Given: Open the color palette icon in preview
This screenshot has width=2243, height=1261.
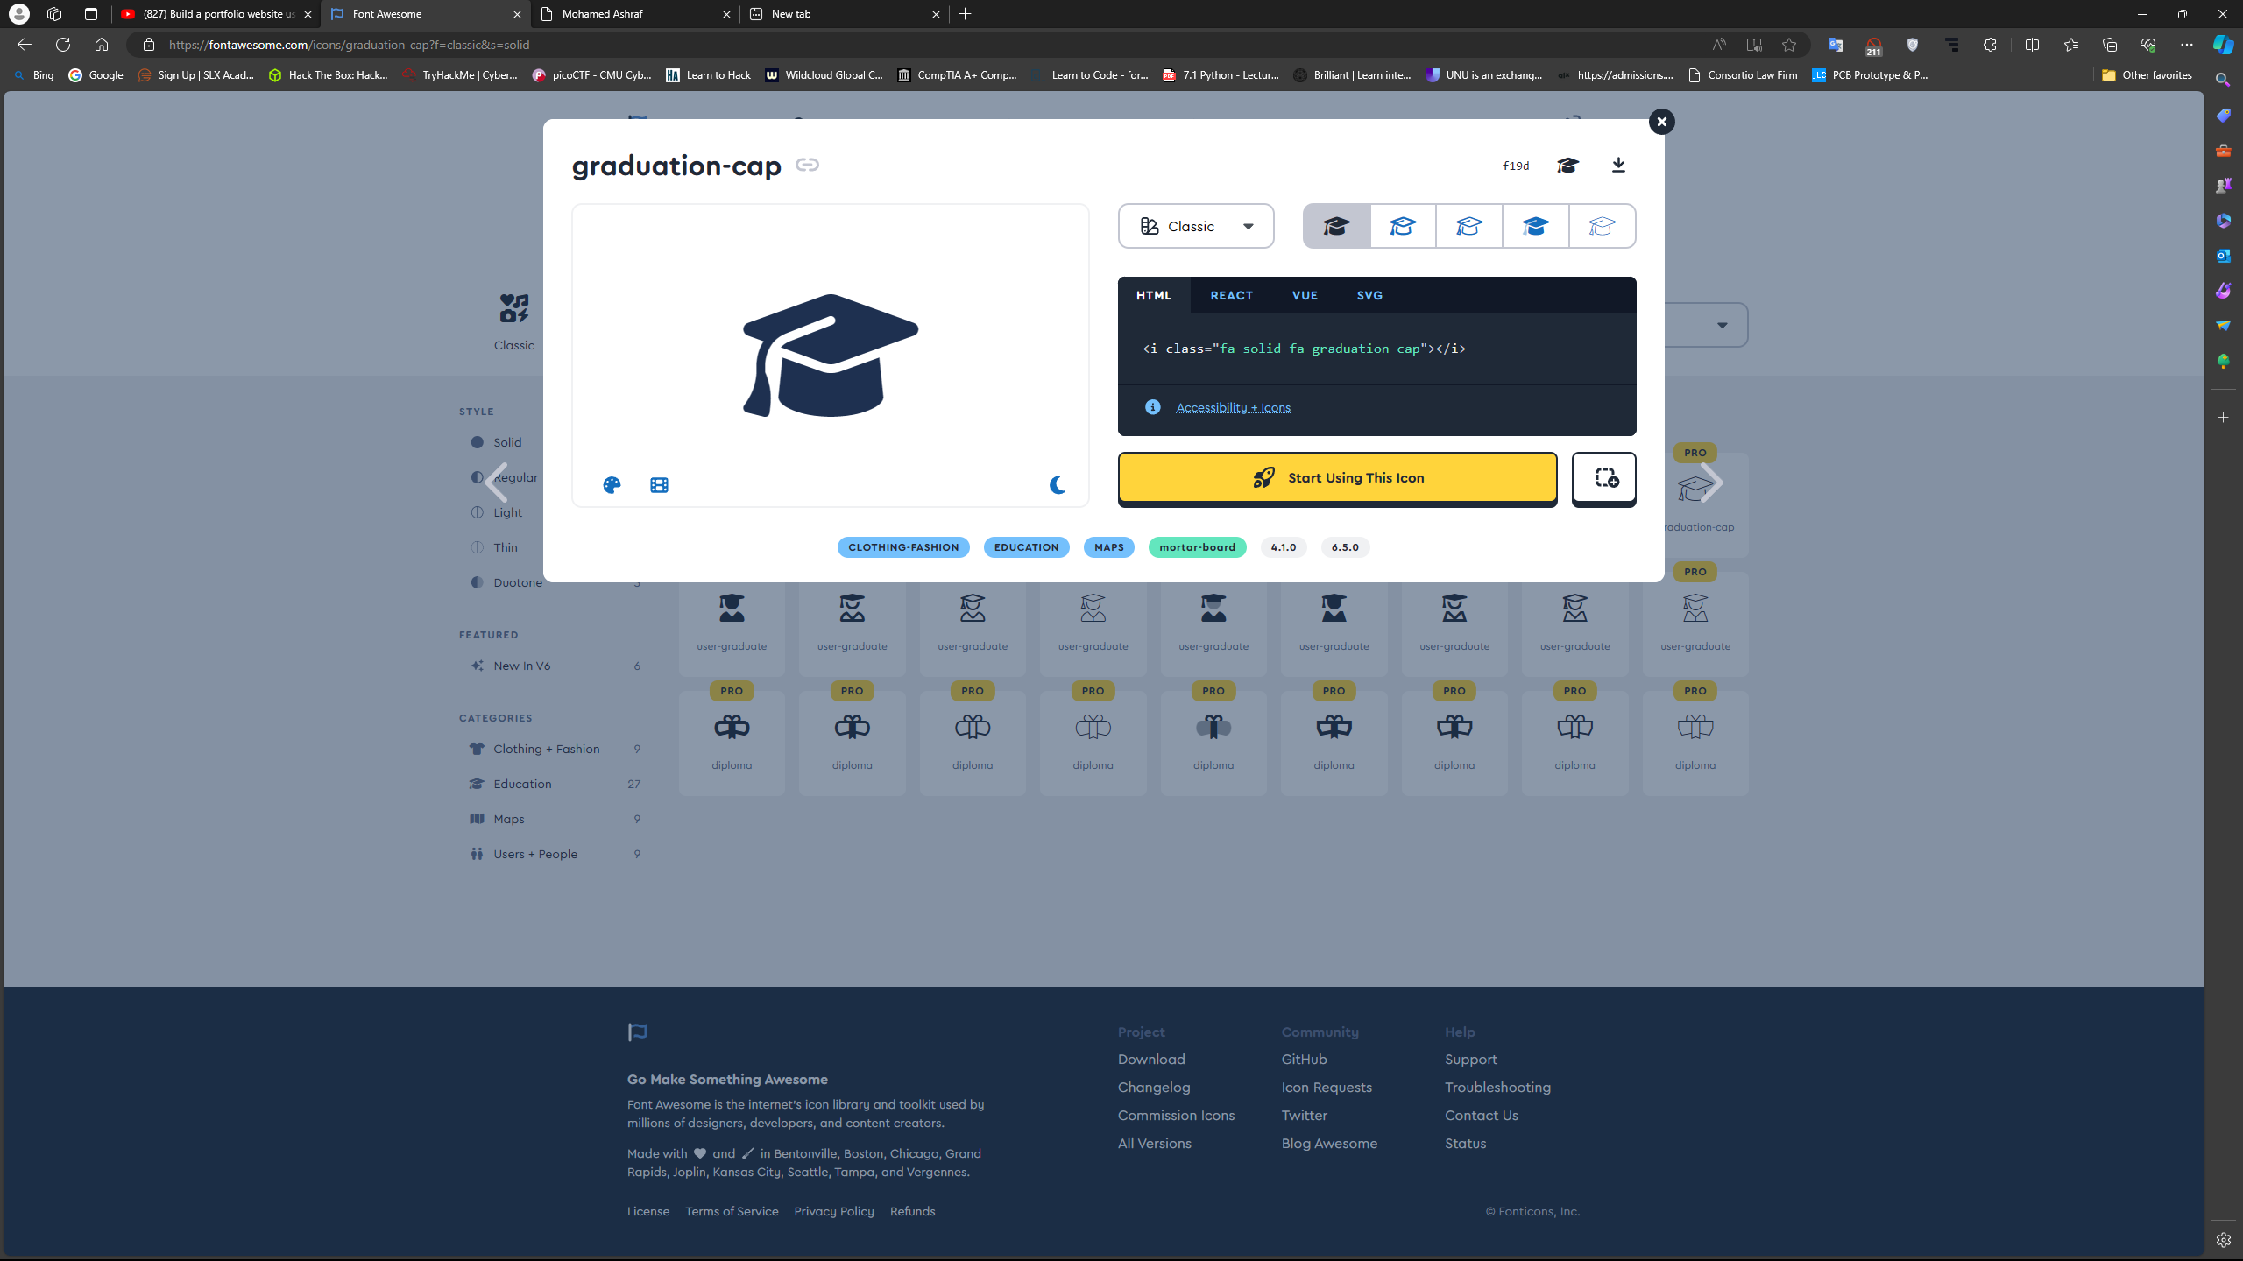Looking at the screenshot, I should (612, 485).
